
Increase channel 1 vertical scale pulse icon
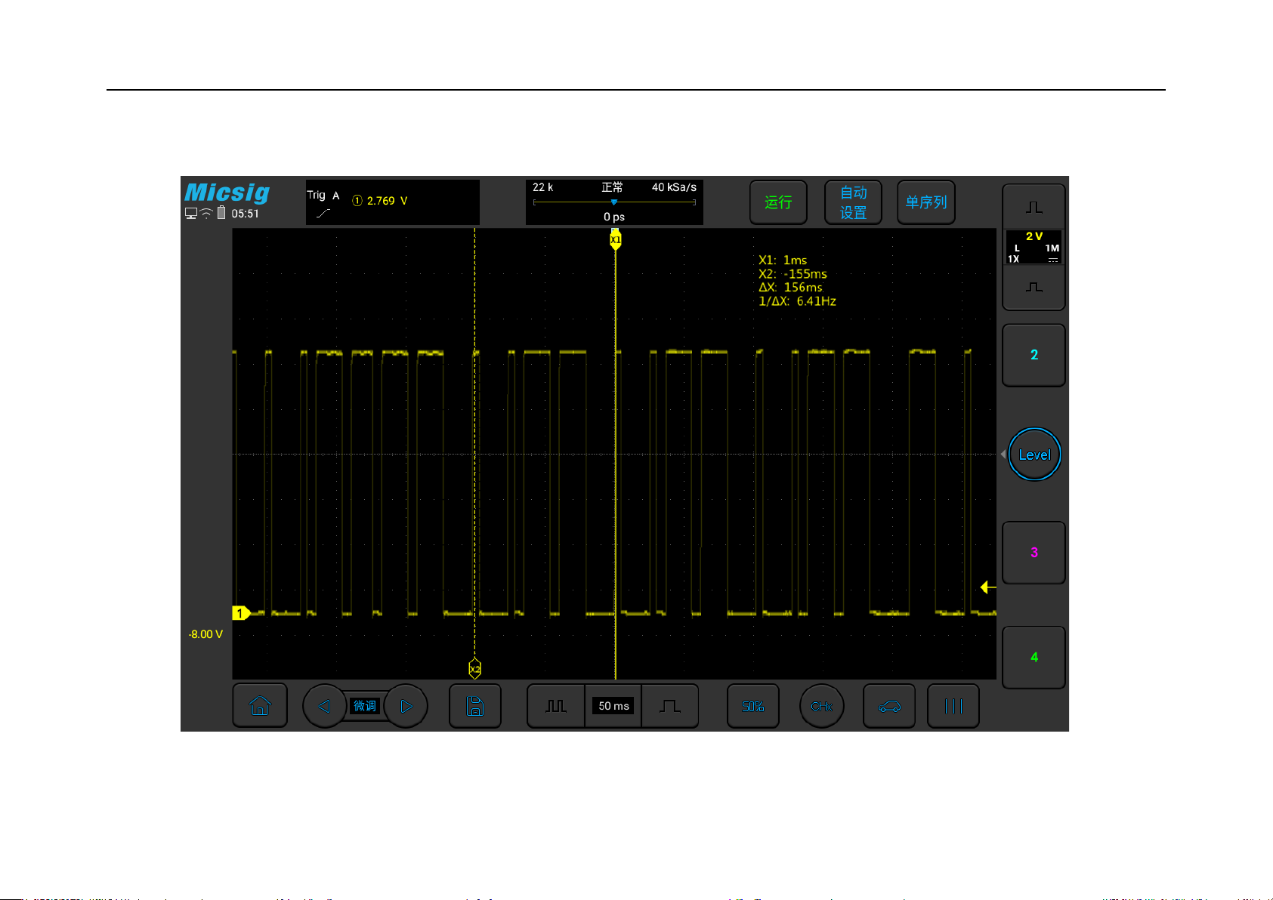tap(1034, 207)
